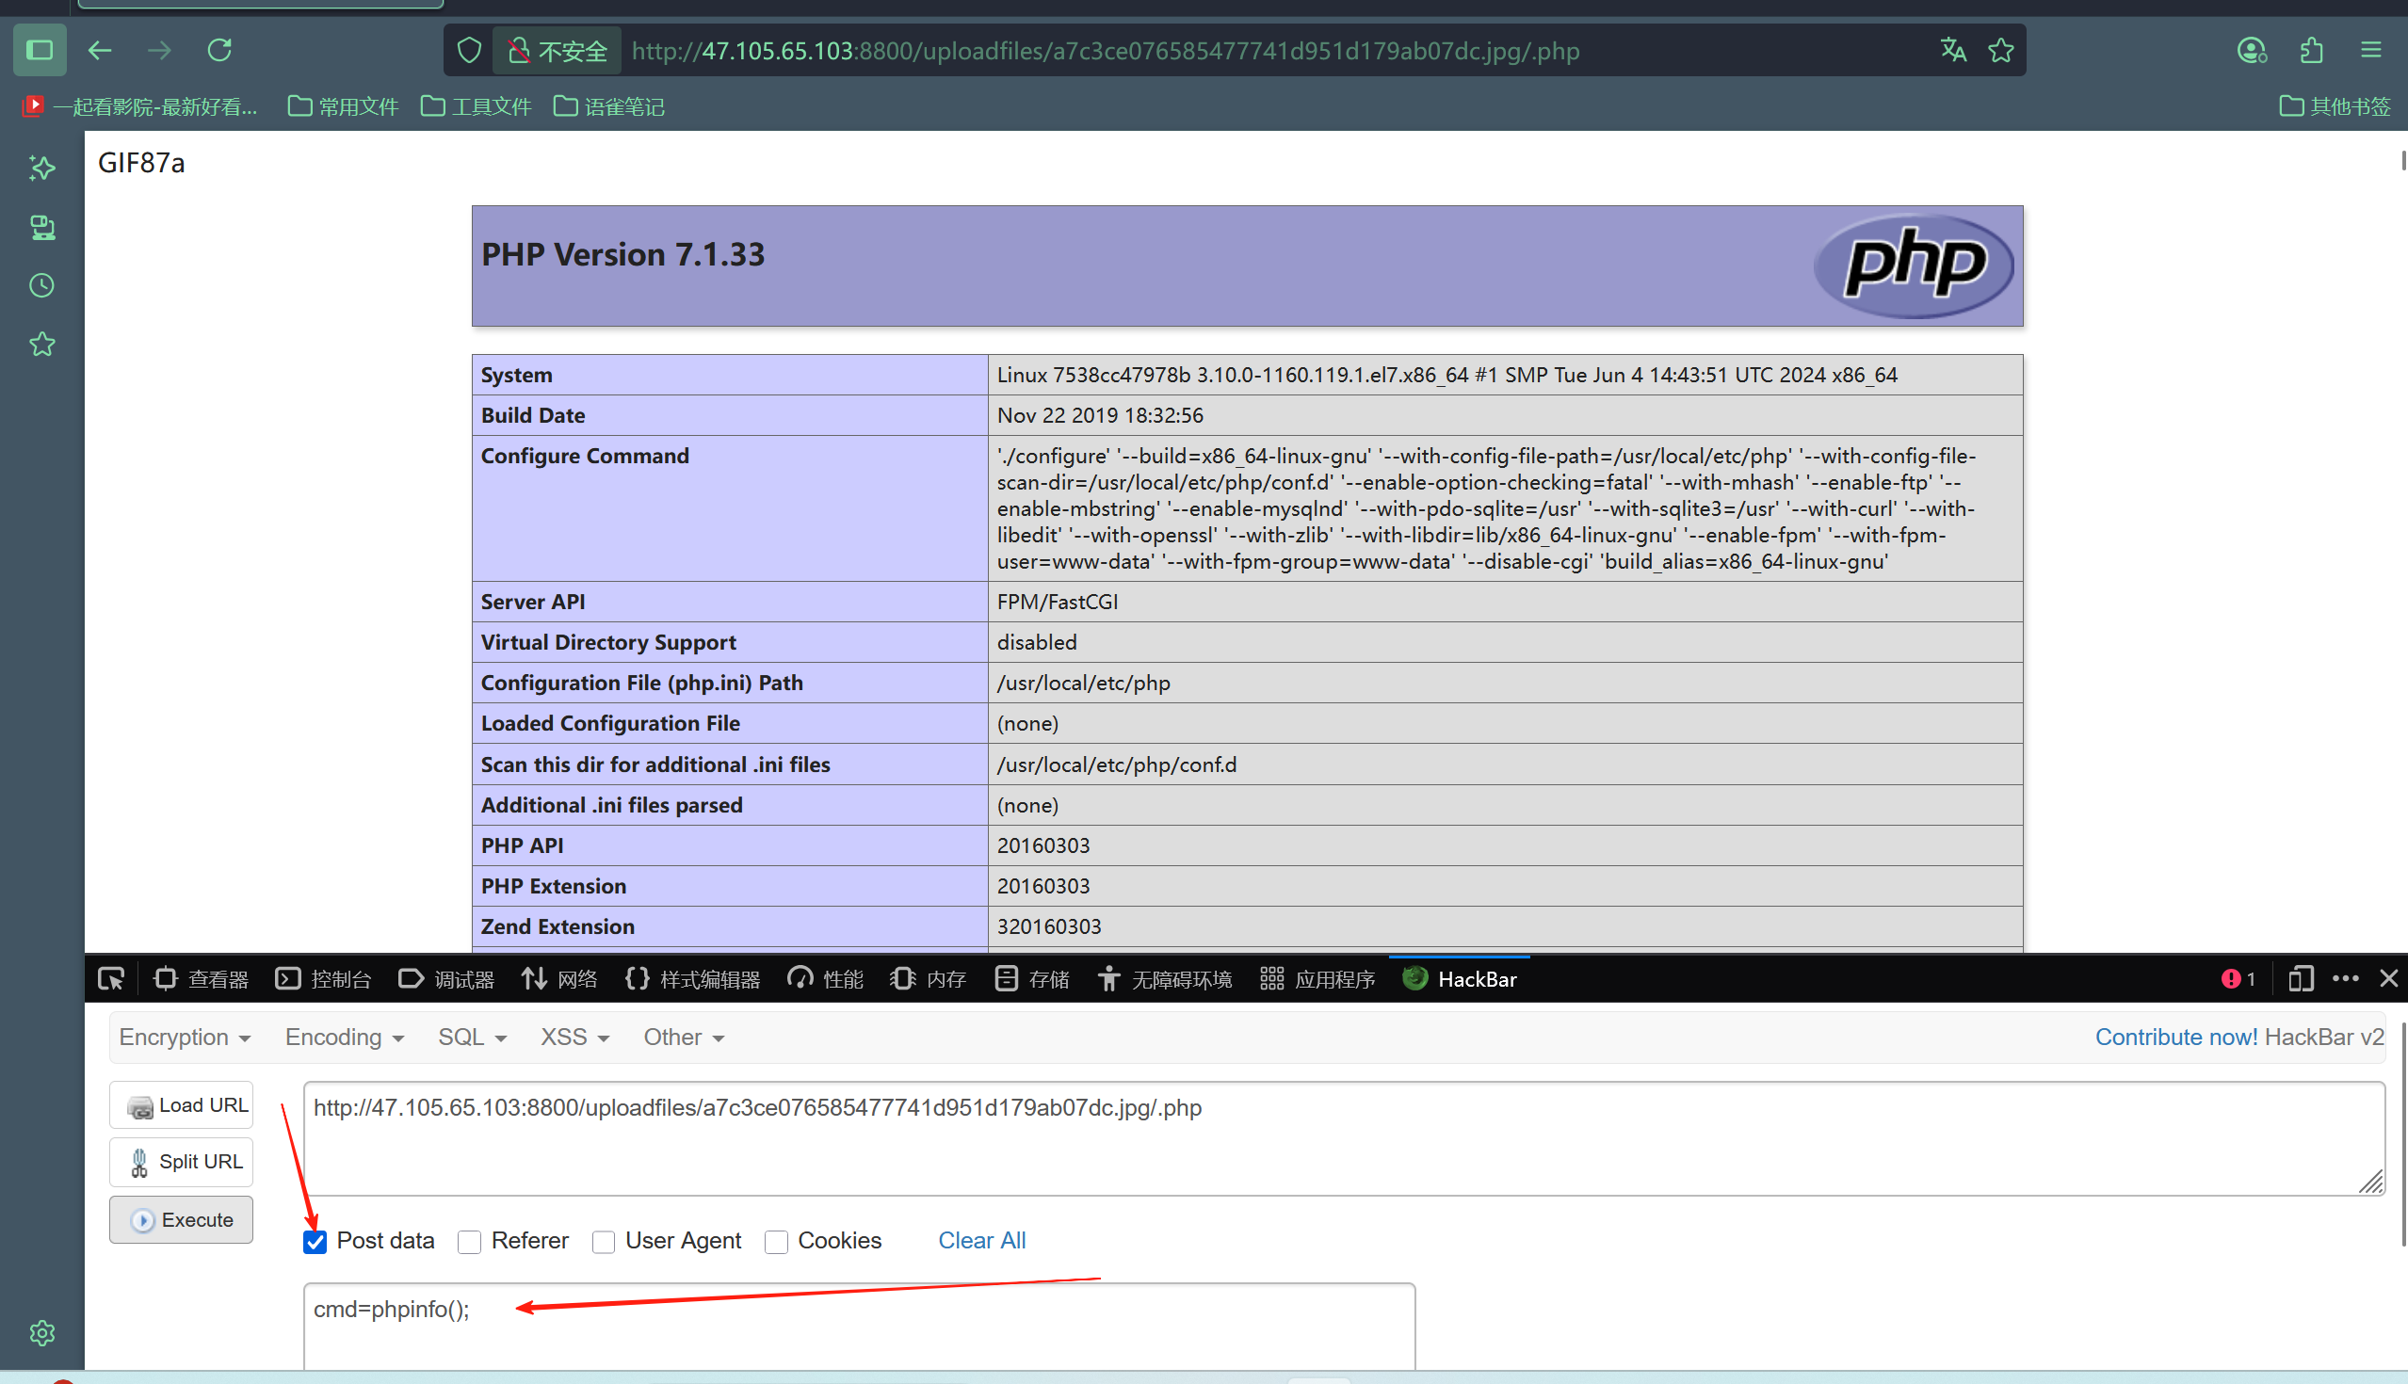Open the tracking protection shield icon

(469, 51)
